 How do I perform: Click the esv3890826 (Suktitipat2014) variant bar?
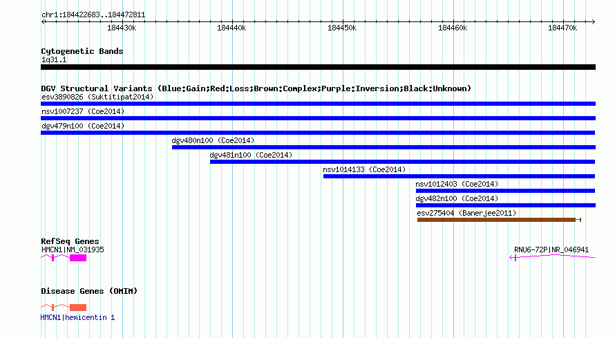tap(318, 104)
